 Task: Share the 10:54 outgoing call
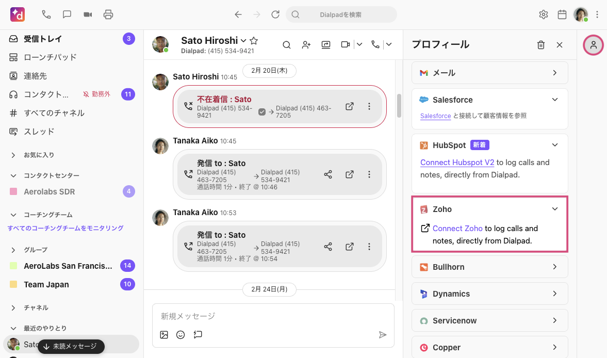[x=329, y=247]
